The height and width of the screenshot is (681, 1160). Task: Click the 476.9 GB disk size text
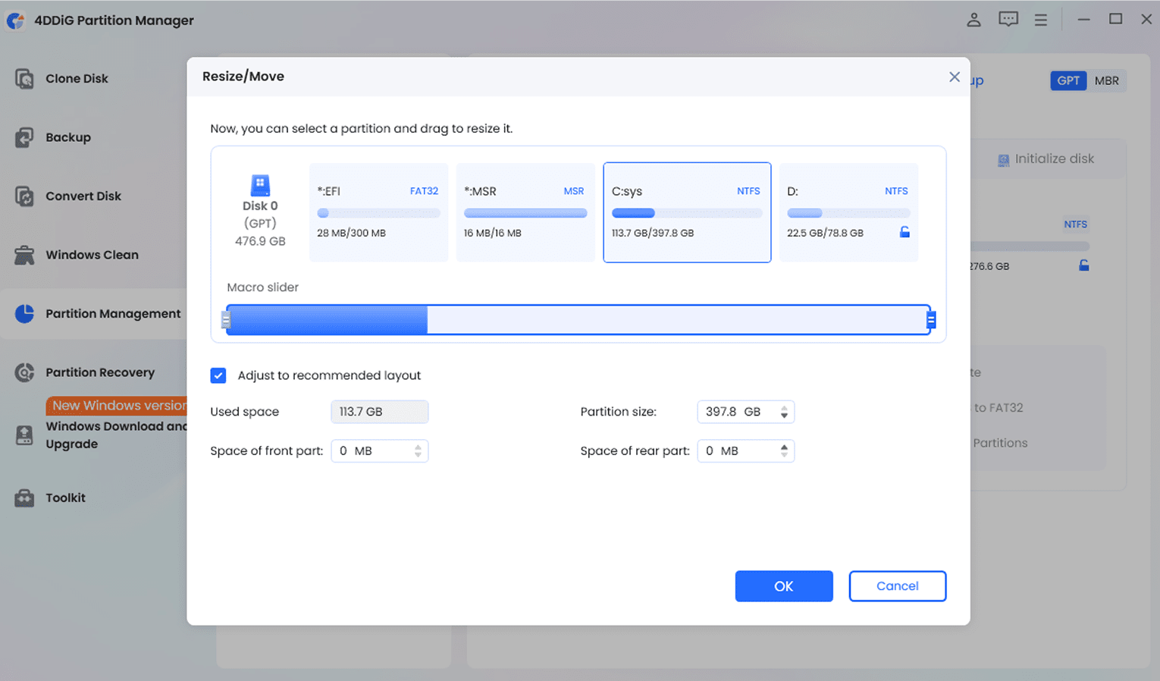coord(260,241)
